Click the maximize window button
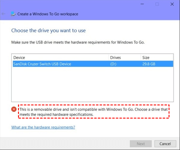The height and width of the screenshot is (150, 180). click(x=157, y=4)
